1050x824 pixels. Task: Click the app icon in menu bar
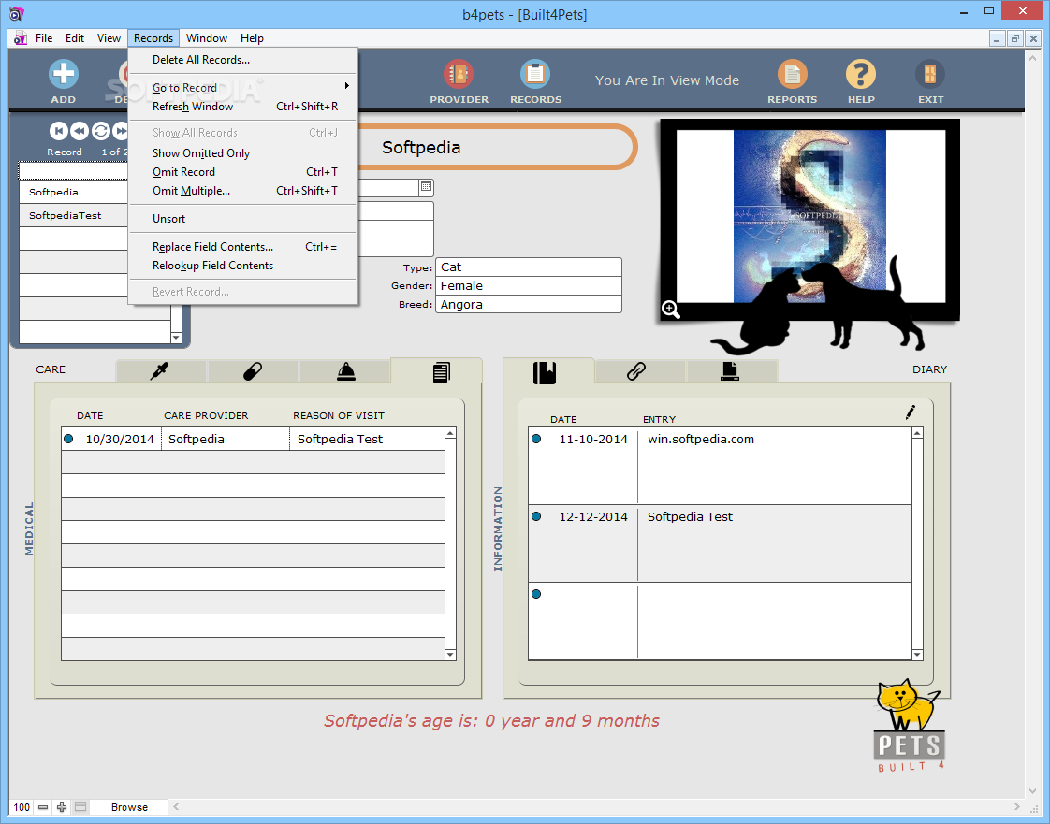(21, 38)
